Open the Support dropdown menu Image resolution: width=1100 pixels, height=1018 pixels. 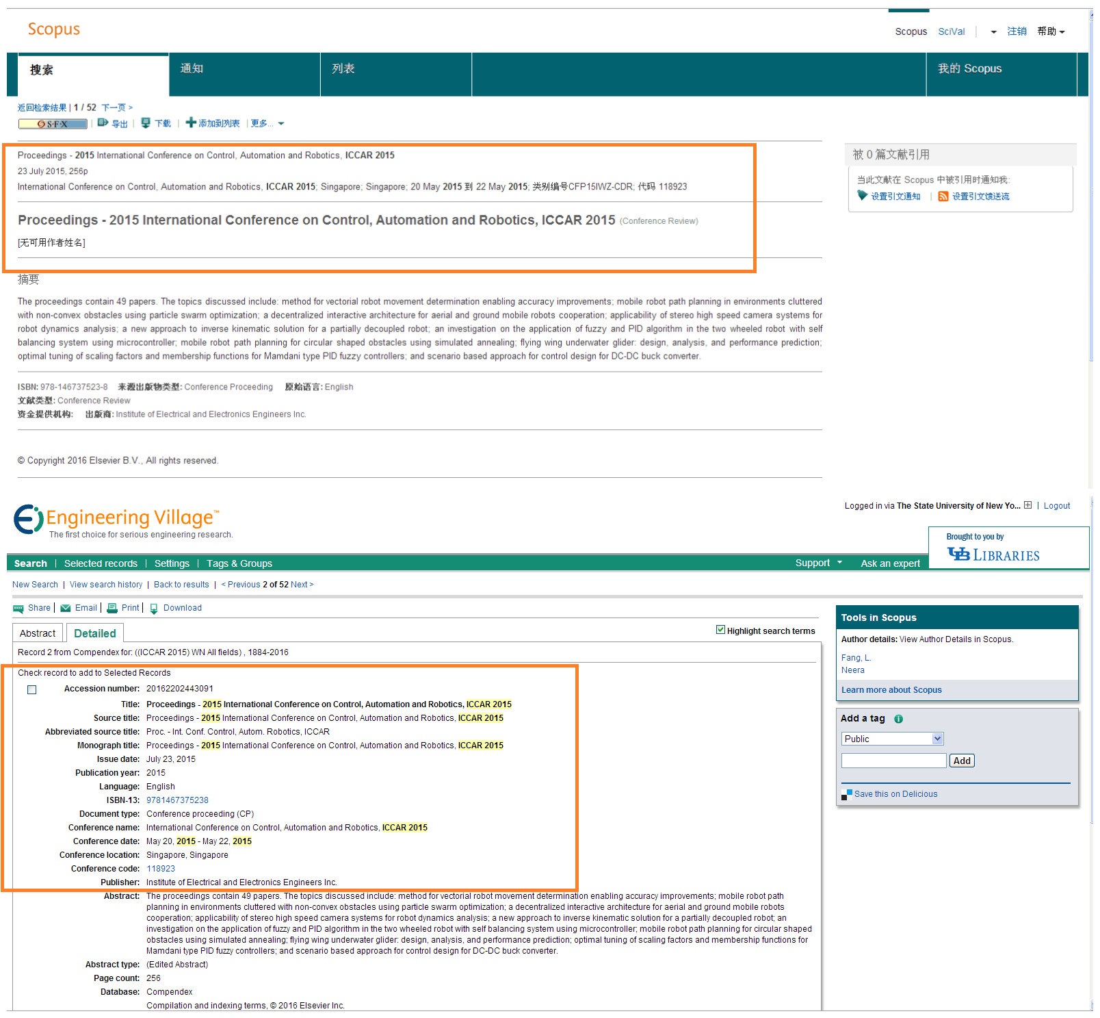click(819, 563)
